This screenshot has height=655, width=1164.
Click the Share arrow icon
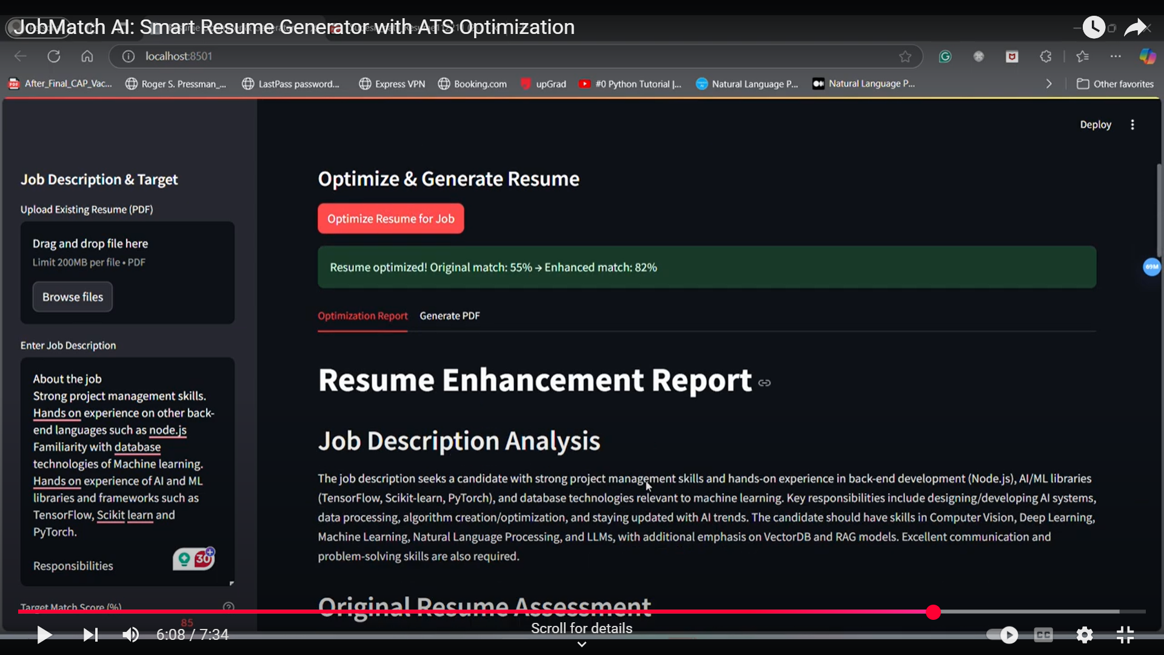(1134, 27)
